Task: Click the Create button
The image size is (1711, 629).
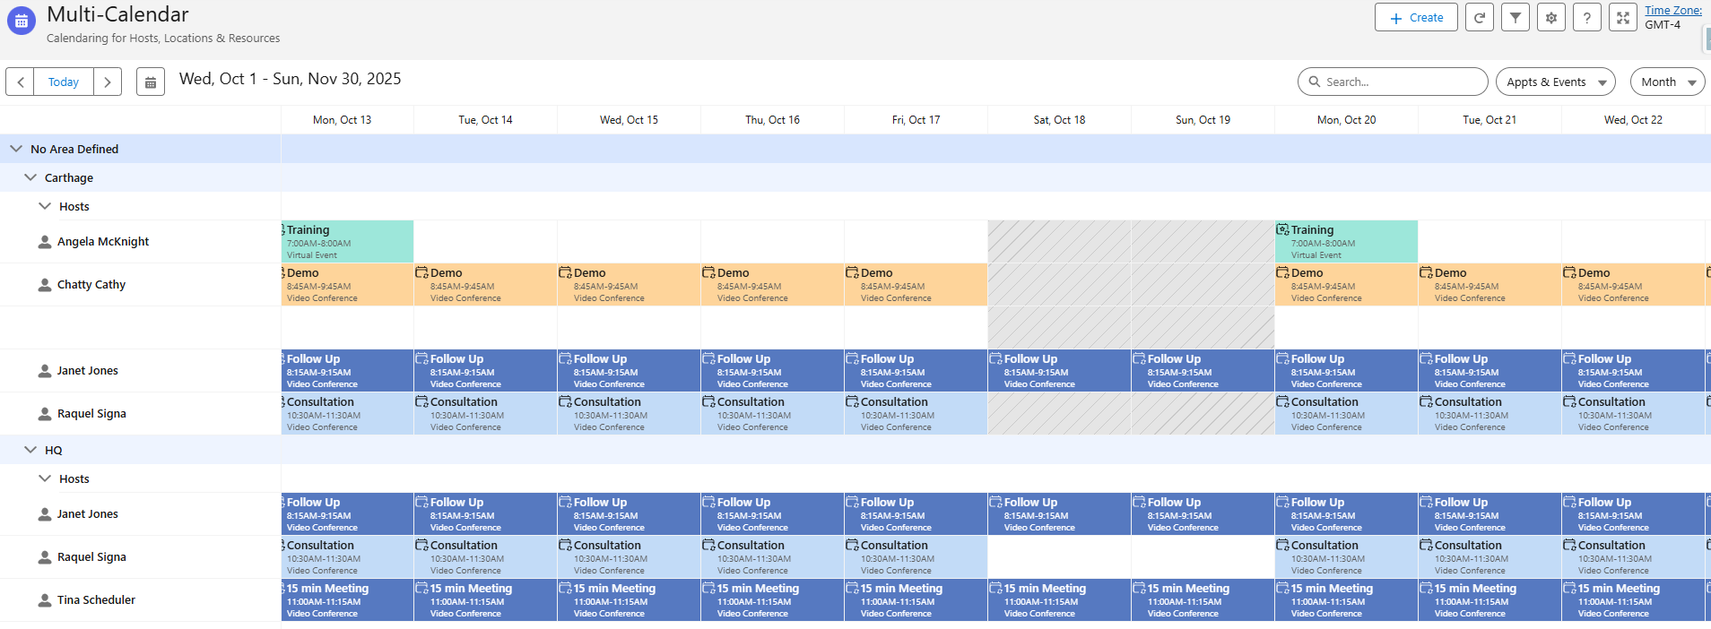Action: pyautogui.click(x=1416, y=18)
